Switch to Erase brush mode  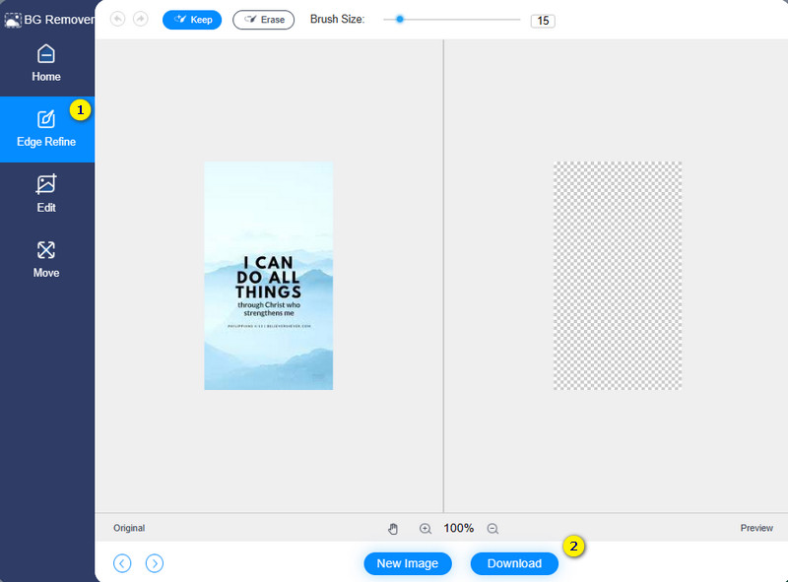[263, 19]
